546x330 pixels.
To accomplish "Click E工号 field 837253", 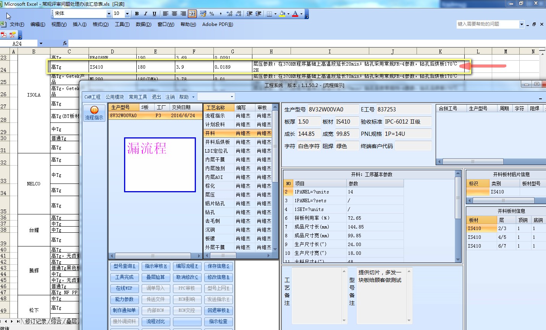I will (x=404, y=109).
